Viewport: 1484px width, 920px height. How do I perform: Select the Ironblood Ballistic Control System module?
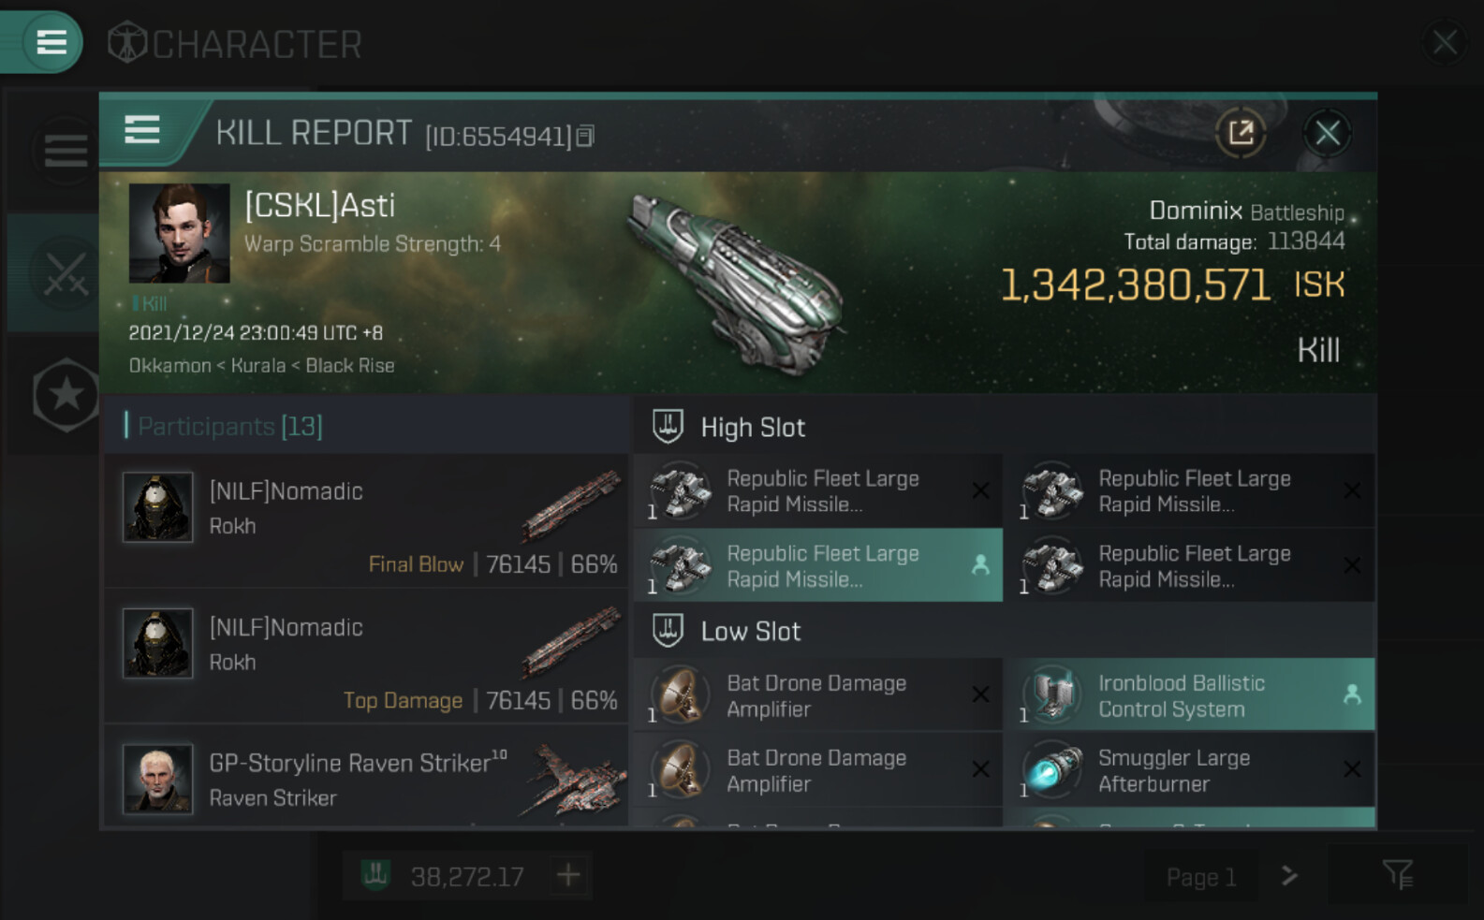(x=1189, y=695)
